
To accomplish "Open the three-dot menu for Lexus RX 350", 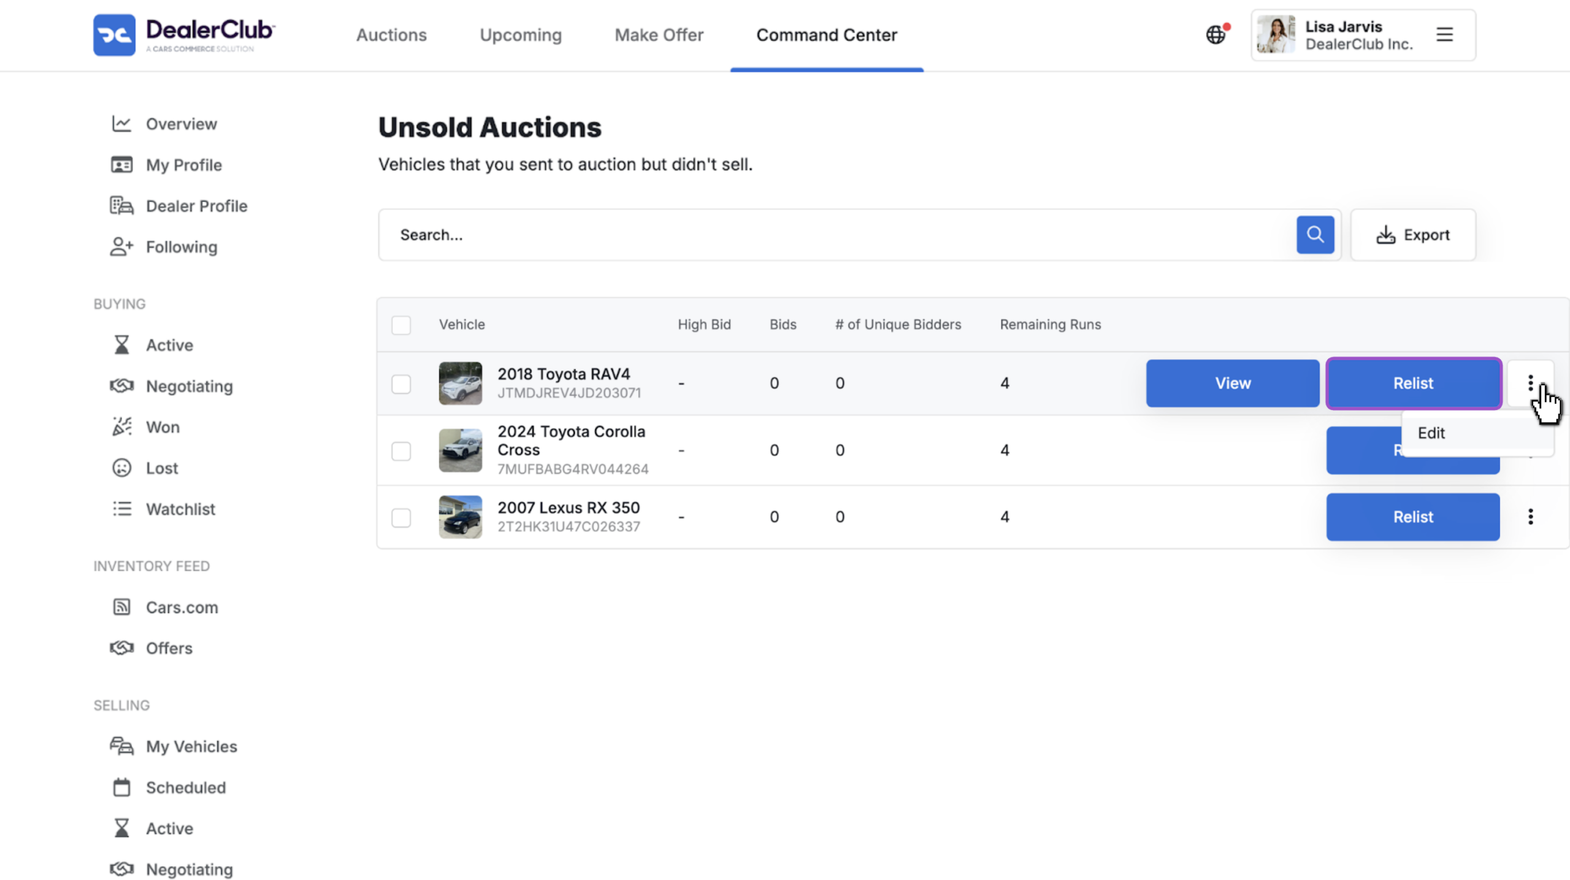I will click(x=1531, y=517).
